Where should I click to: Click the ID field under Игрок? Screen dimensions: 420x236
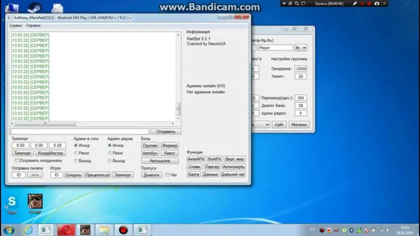(56, 175)
